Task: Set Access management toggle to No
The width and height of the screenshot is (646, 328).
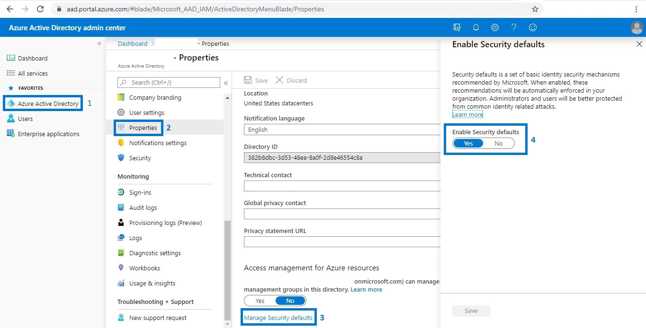Action: pos(290,301)
